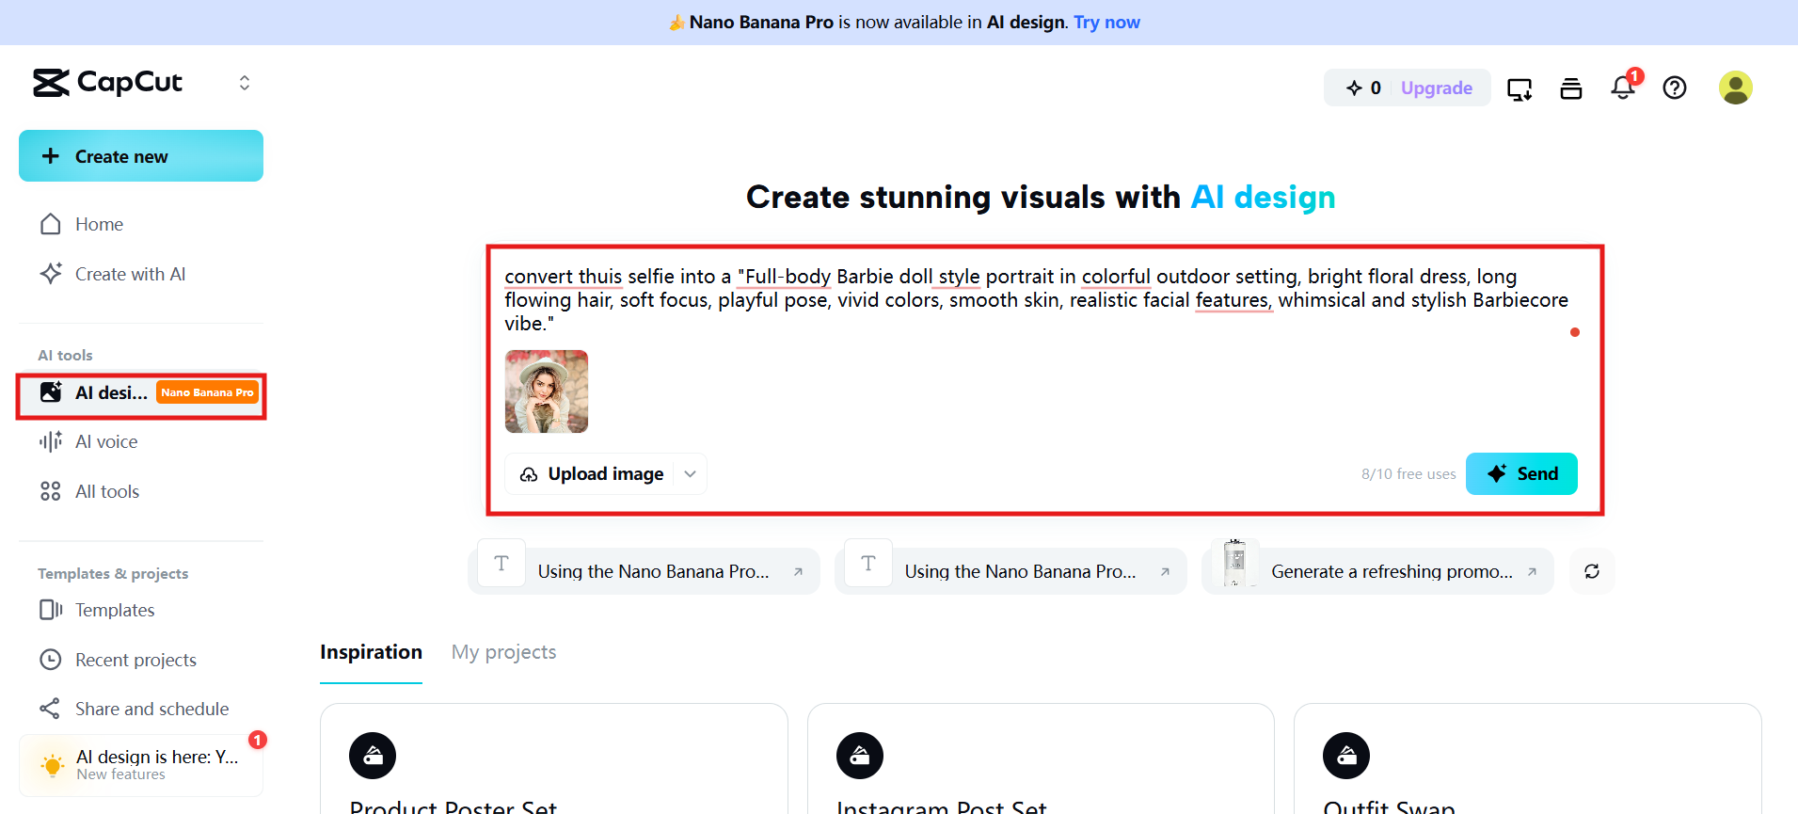Click the Upload image button
This screenshot has height=814, width=1798.
coord(594,474)
